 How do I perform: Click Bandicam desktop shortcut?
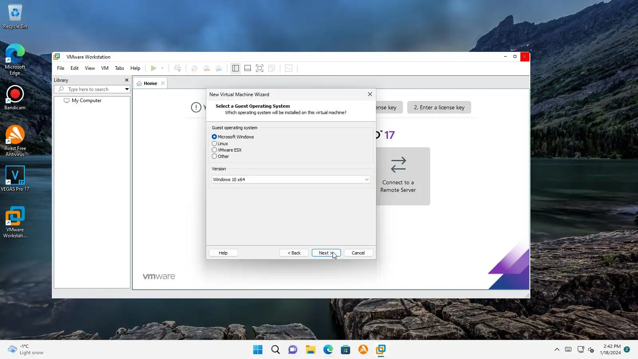point(15,98)
